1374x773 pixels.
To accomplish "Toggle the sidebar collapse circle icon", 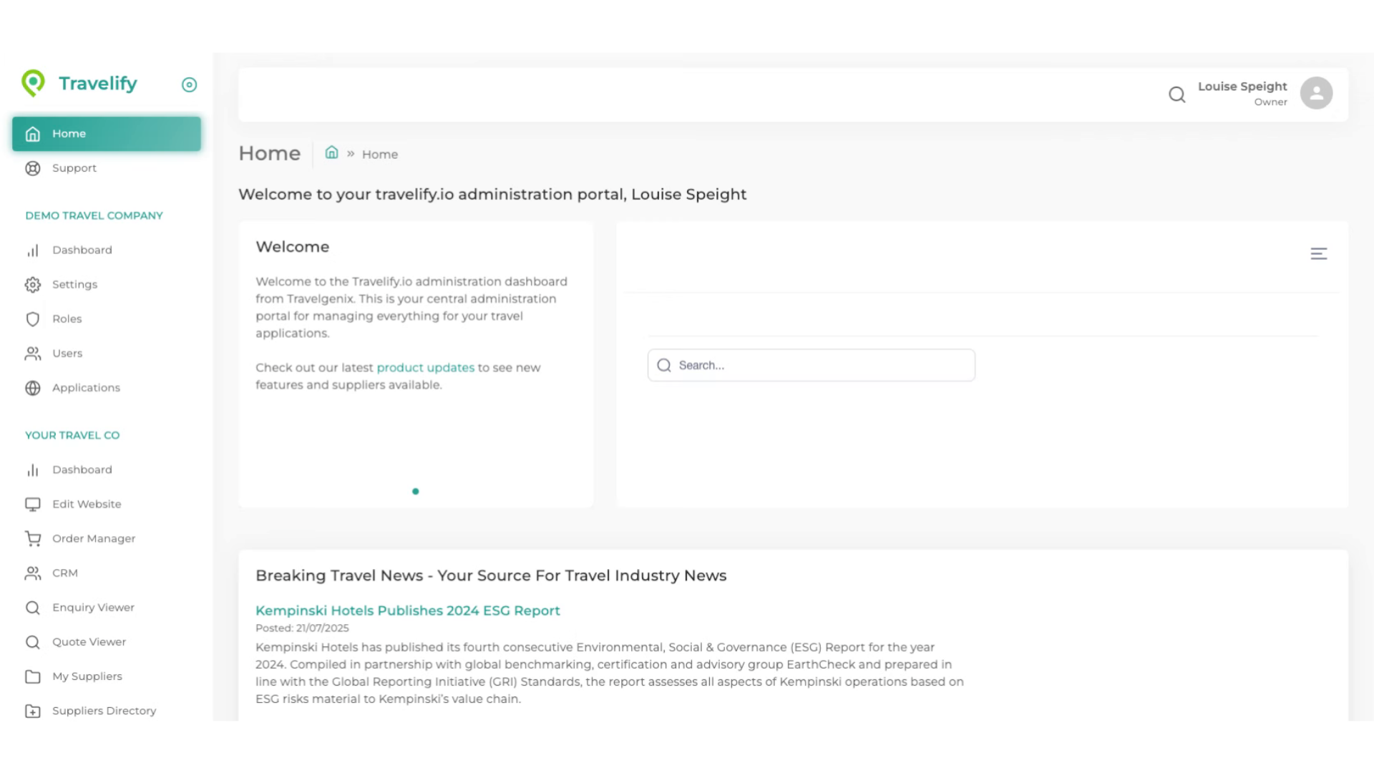I will coord(189,85).
